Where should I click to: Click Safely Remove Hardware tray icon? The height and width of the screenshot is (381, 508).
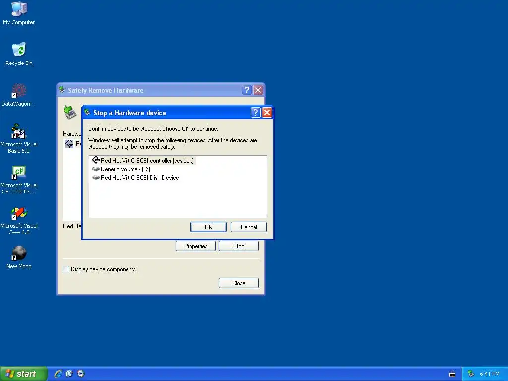pyautogui.click(x=471, y=374)
